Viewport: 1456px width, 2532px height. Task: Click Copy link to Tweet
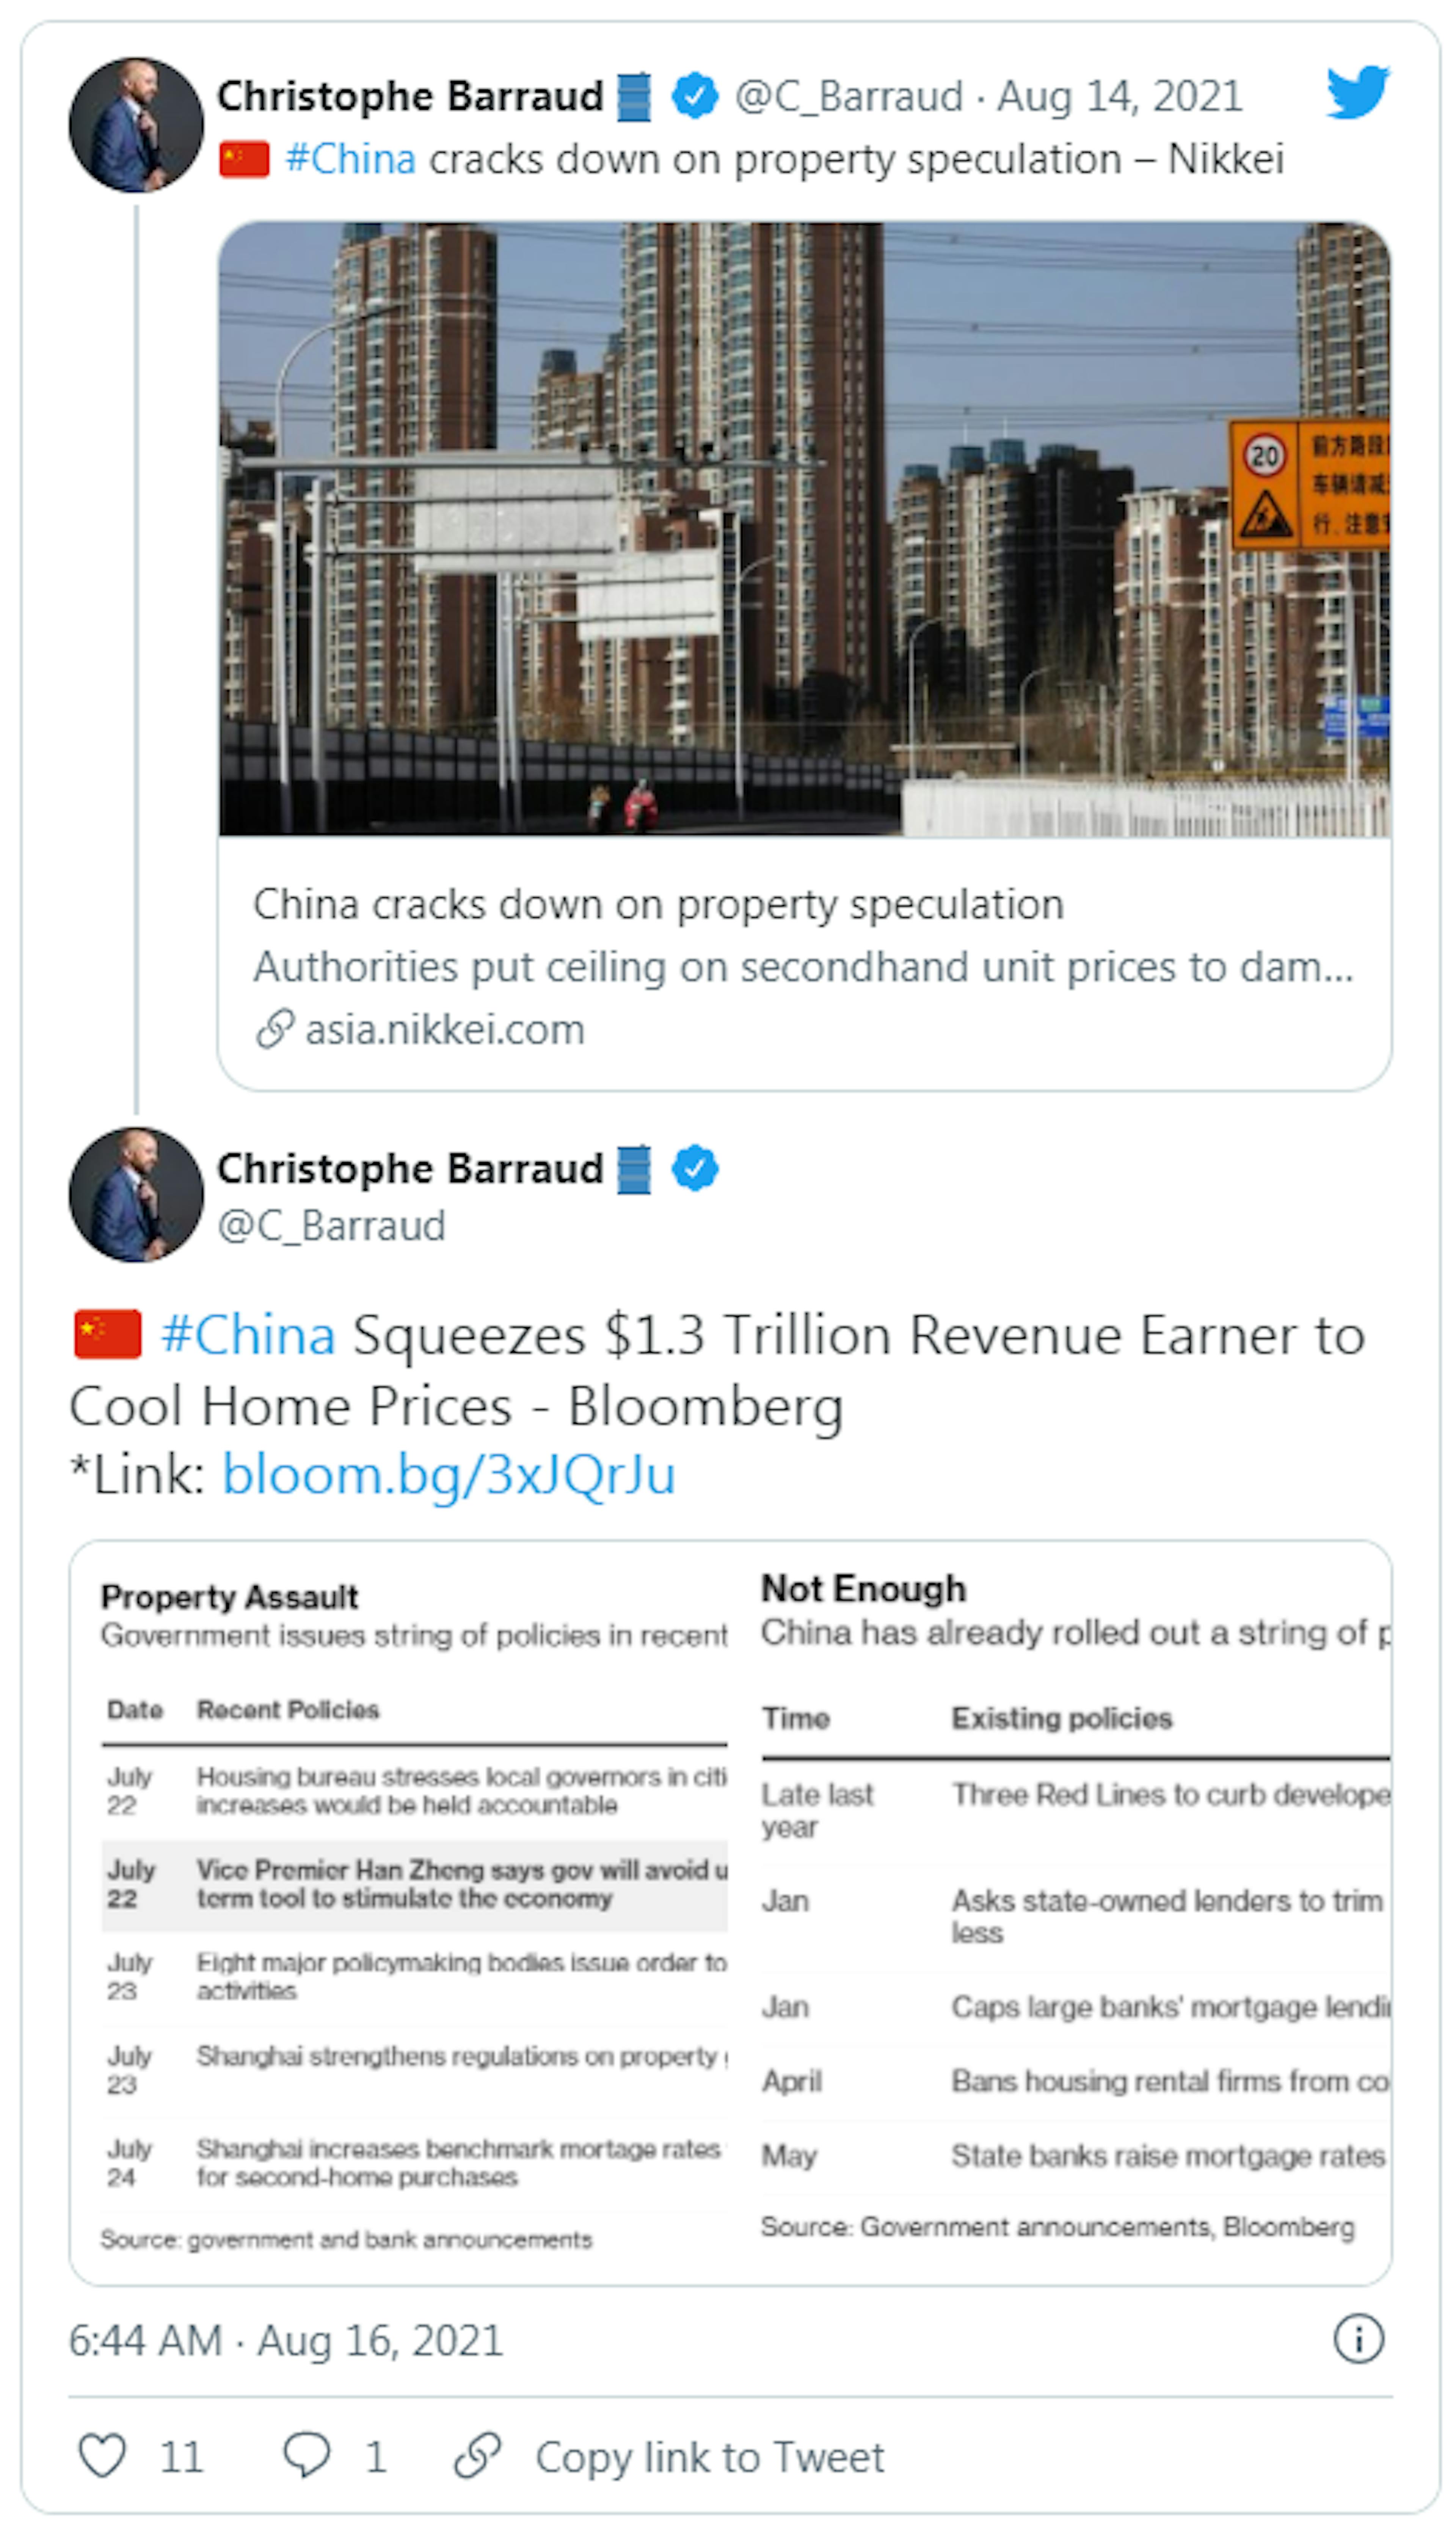709,2457
